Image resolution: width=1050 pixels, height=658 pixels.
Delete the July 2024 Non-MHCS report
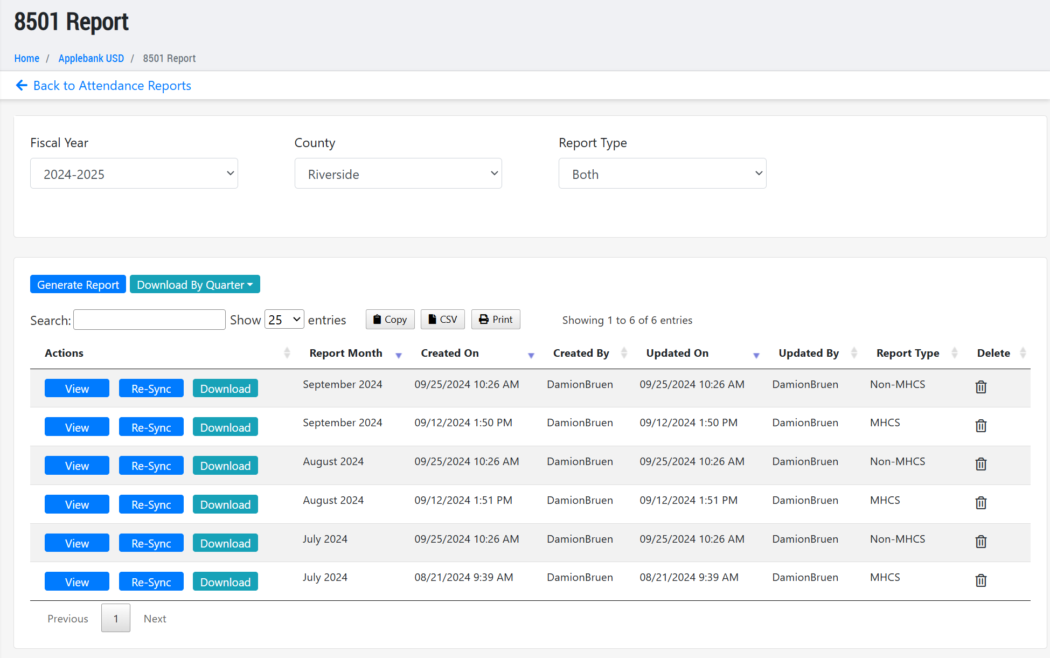click(981, 542)
